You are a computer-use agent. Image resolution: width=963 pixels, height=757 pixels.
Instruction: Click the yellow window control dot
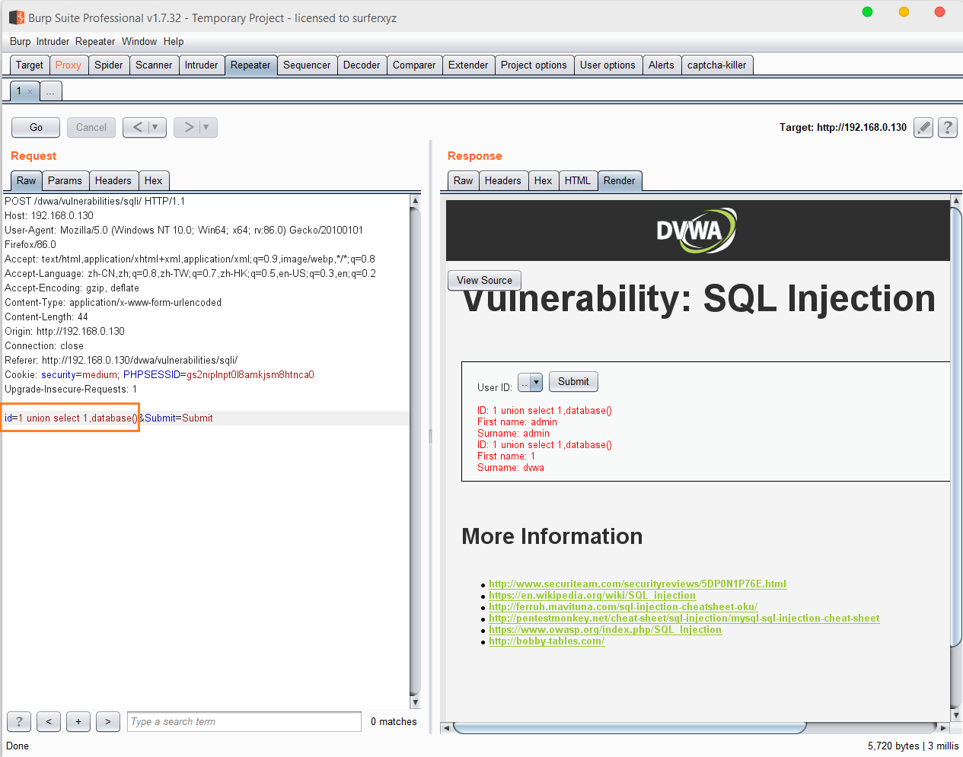[904, 11]
